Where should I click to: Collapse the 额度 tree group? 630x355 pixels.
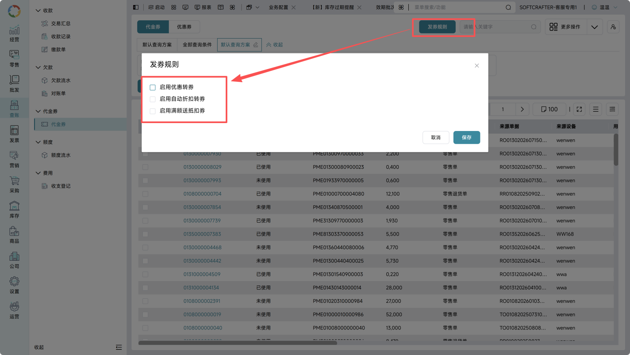[38, 142]
